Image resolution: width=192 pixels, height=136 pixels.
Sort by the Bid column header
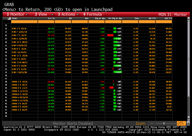click(63, 18)
